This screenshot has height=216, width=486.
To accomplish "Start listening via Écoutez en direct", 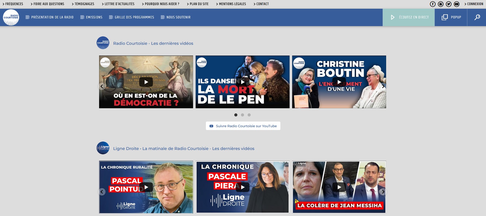I will click(x=409, y=17).
